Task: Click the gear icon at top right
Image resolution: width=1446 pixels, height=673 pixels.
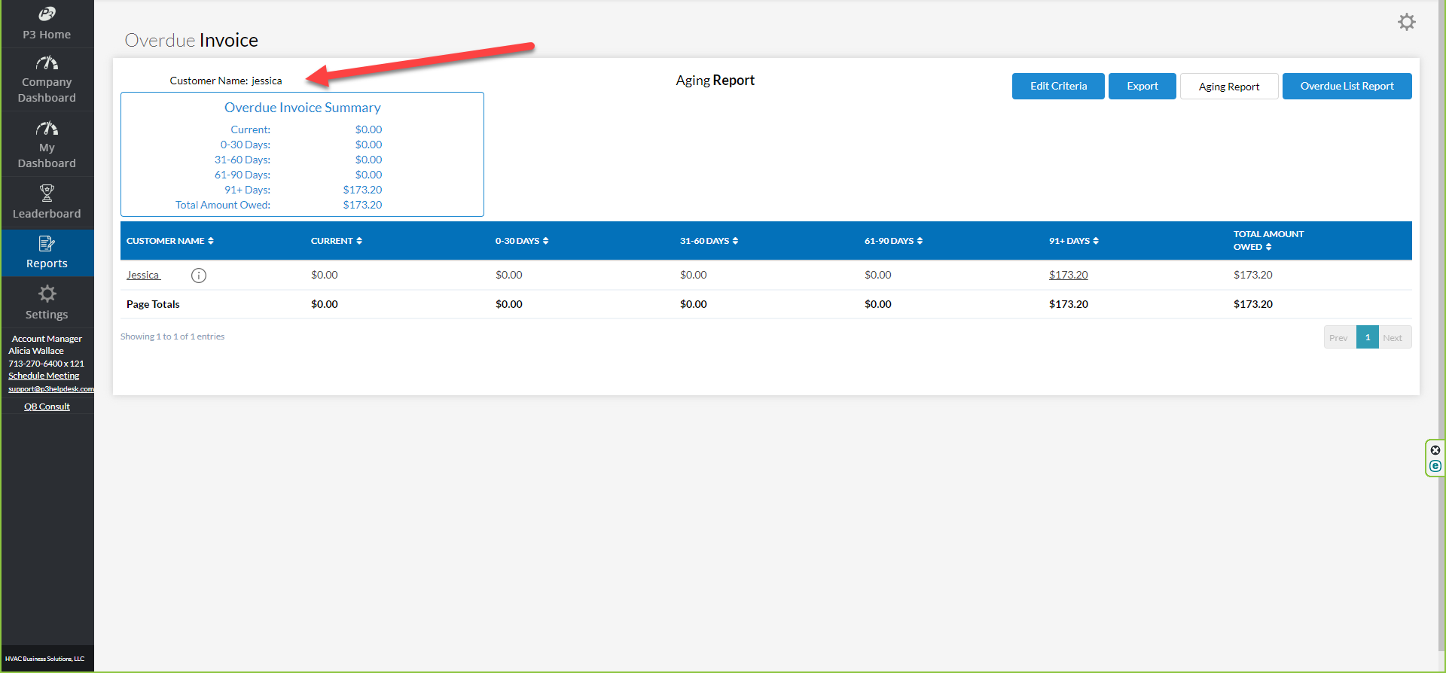Action: tap(1406, 22)
